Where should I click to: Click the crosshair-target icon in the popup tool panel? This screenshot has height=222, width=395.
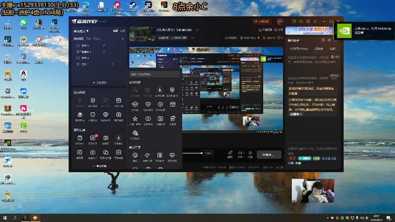pyautogui.click(x=135, y=104)
